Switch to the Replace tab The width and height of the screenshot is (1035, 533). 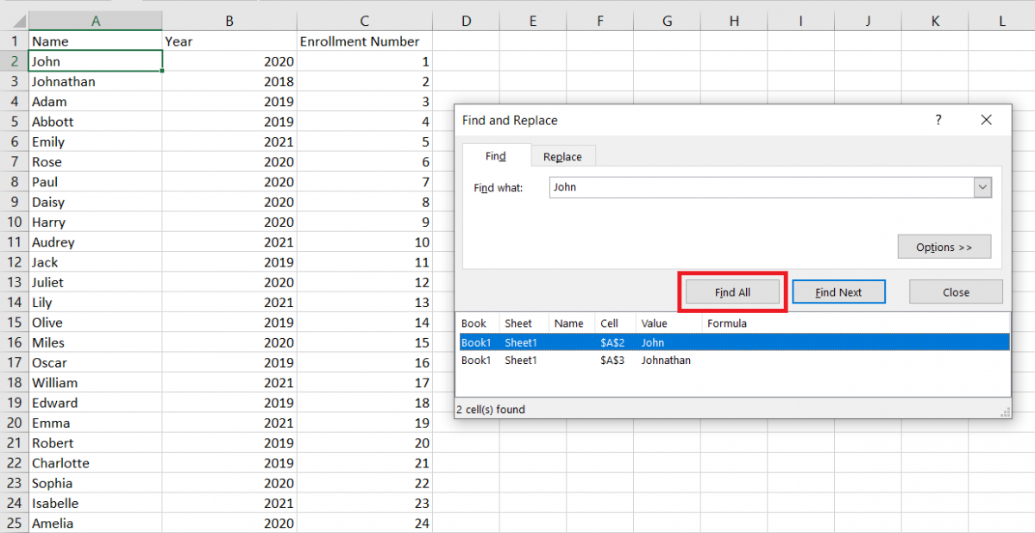[x=562, y=157]
